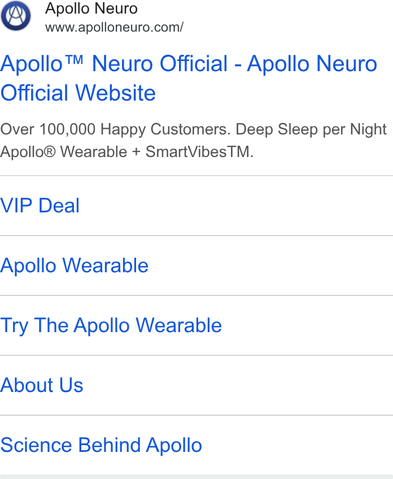393x479 pixels.
Task: Go to the About Us page link
Action: coord(42,385)
